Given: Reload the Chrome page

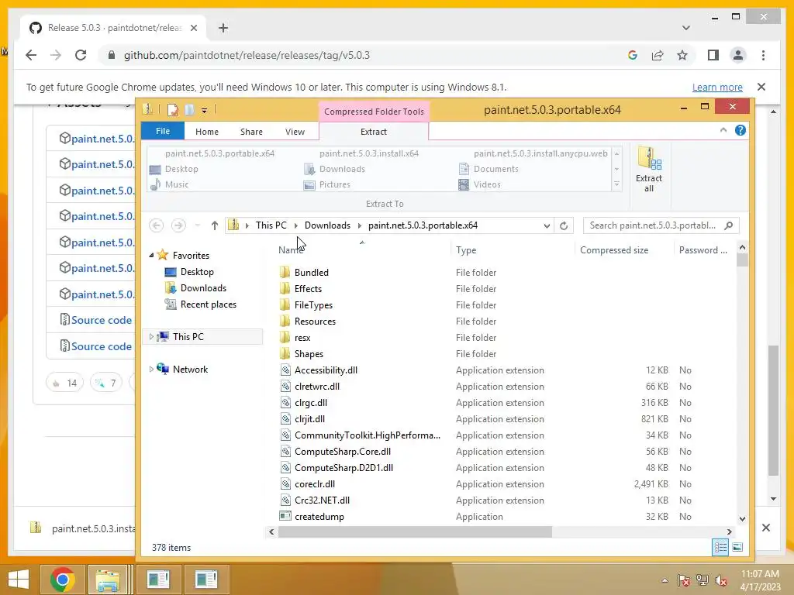Looking at the screenshot, I should click(81, 55).
